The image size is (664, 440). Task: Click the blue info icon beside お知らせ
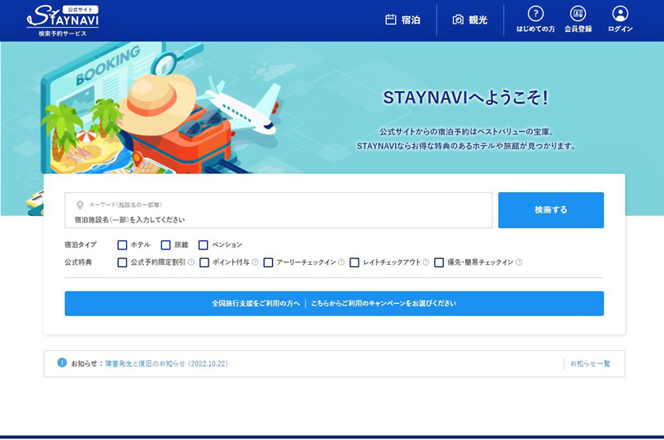[x=62, y=363]
